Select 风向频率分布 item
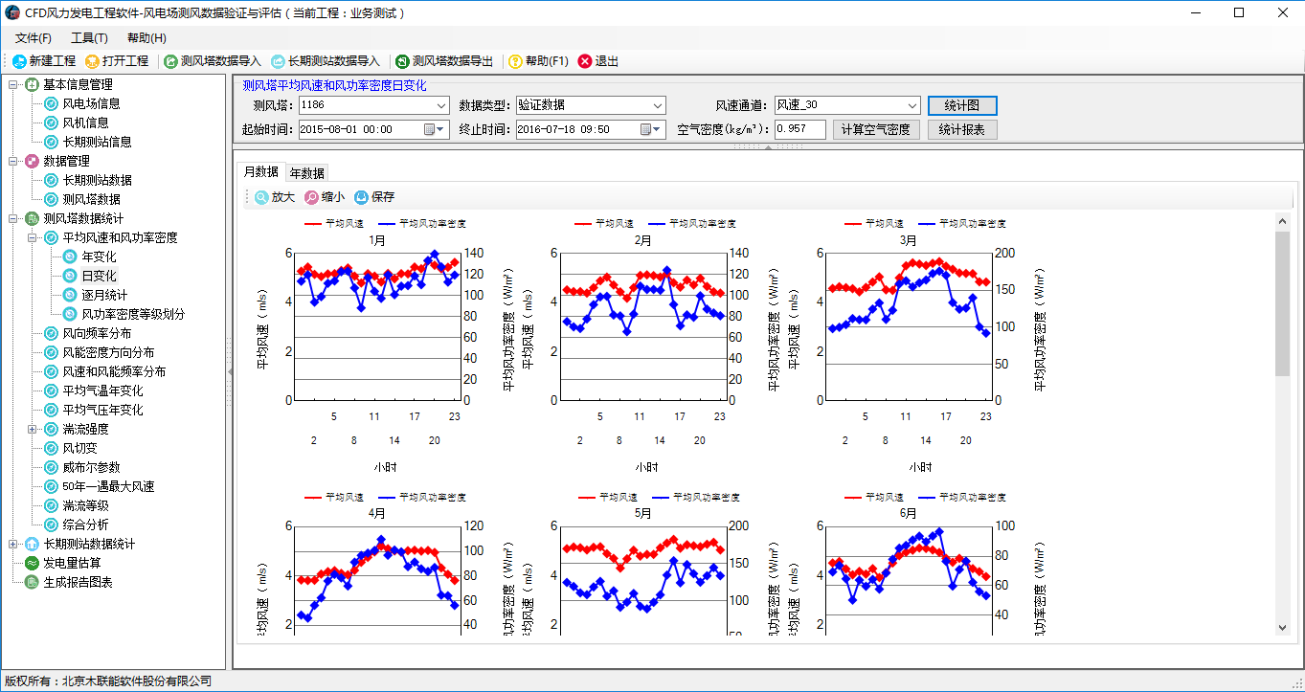 coord(97,333)
